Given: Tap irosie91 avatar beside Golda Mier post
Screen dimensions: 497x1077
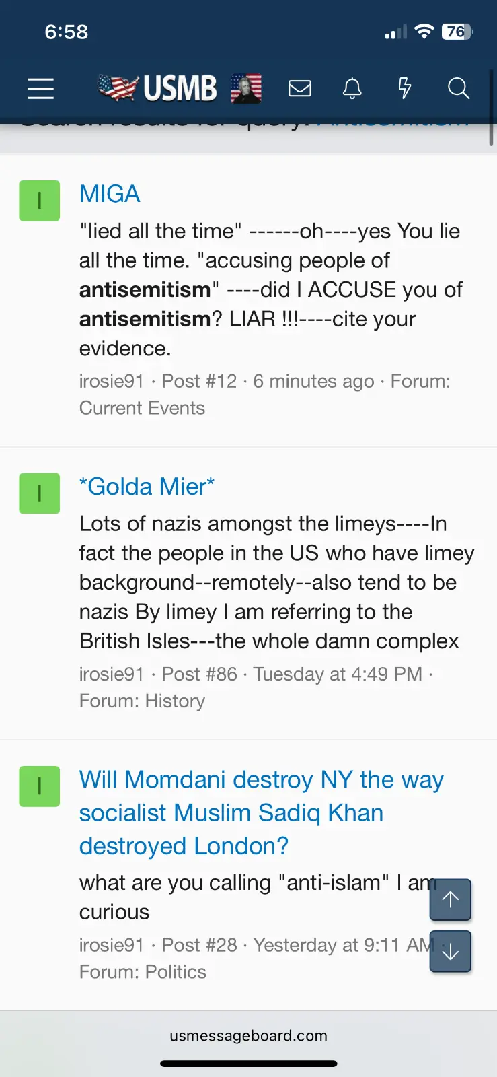Looking at the screenshot, I should point(39,493).
